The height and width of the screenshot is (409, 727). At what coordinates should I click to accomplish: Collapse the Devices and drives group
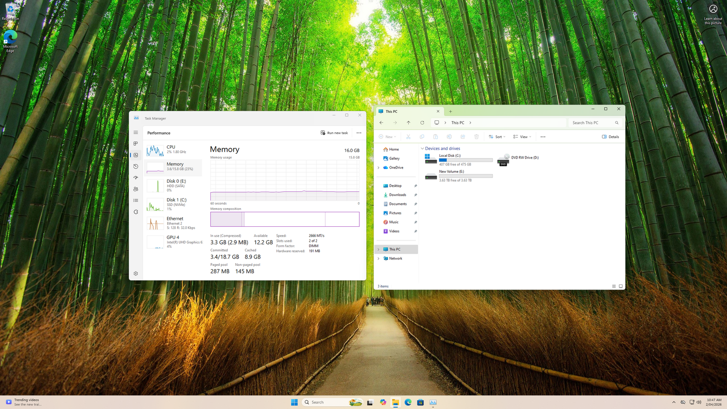tap(423, 149)
